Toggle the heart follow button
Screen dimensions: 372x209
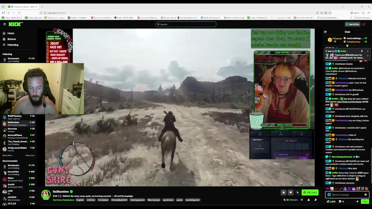pyautogui.click(x=290, y=192)
